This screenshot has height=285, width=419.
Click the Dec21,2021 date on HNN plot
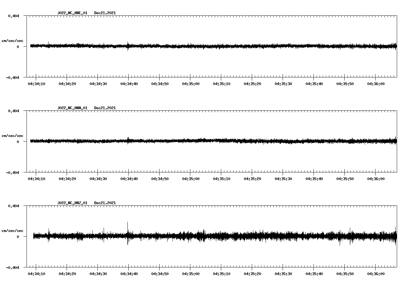pyautogui.click(x=105, y=108)
